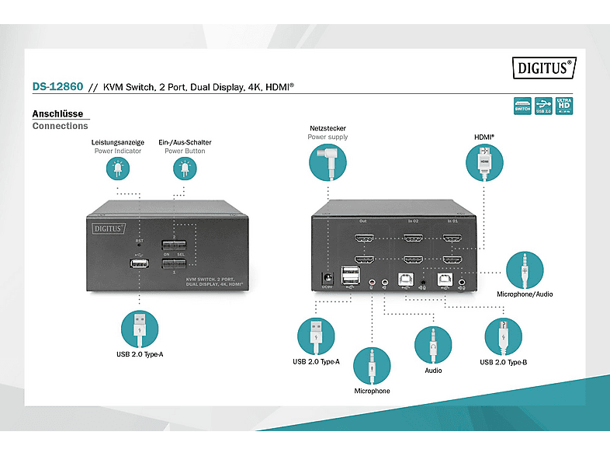
Task: Click the Connections subheading
Action: pos(61,126)
